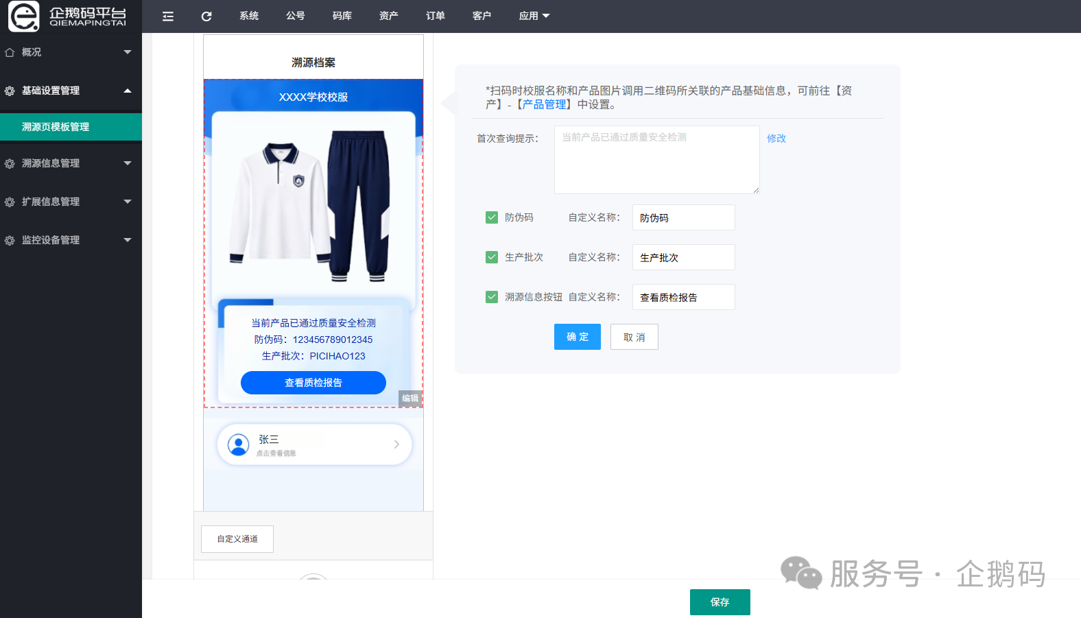Click gear icon beside 基础设置管理
The height and width of the screenshot is (618, 1081).
(10, 91)
